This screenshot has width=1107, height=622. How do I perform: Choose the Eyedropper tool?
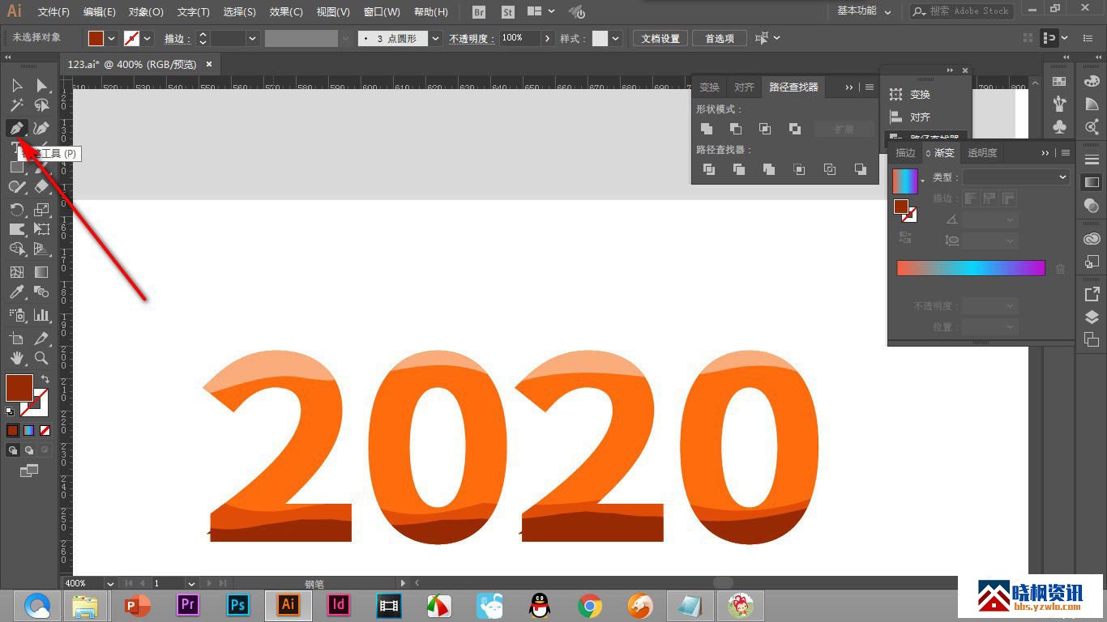[x=16, y=292]
